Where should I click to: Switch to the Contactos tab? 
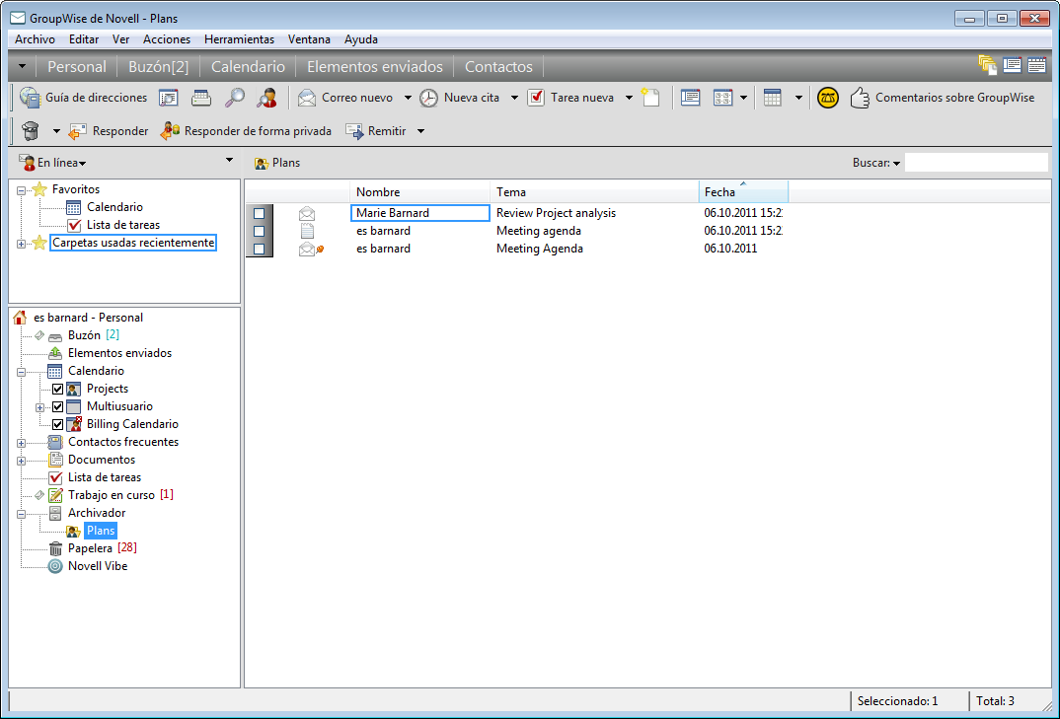click(x=498, y=67)
